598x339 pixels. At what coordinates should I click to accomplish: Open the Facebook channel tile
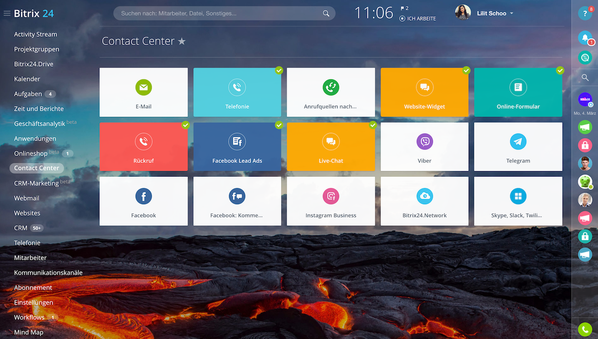pyautogui.click(x=144, y=201)
